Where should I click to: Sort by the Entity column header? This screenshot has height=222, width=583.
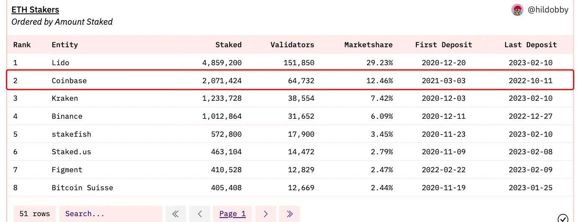coord(64,45)
